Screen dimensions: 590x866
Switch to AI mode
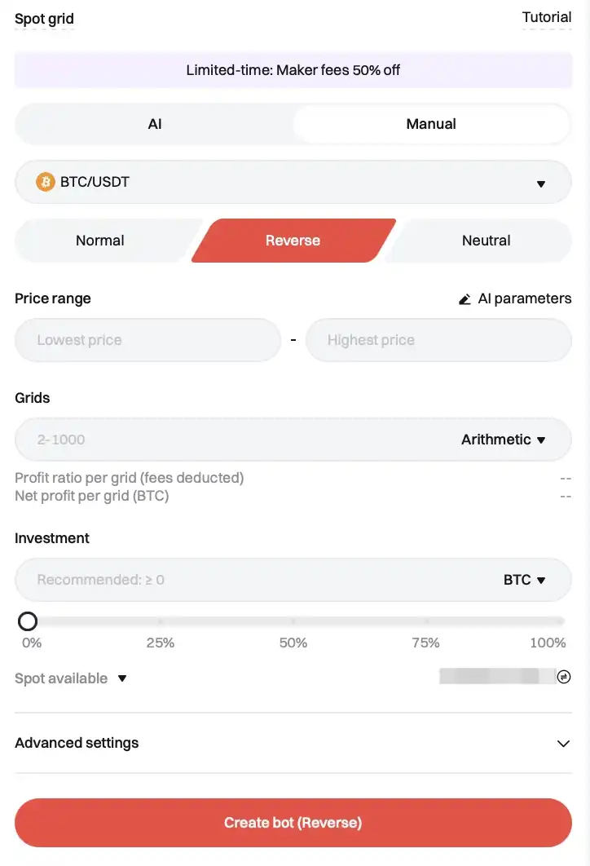pos(155,124)
